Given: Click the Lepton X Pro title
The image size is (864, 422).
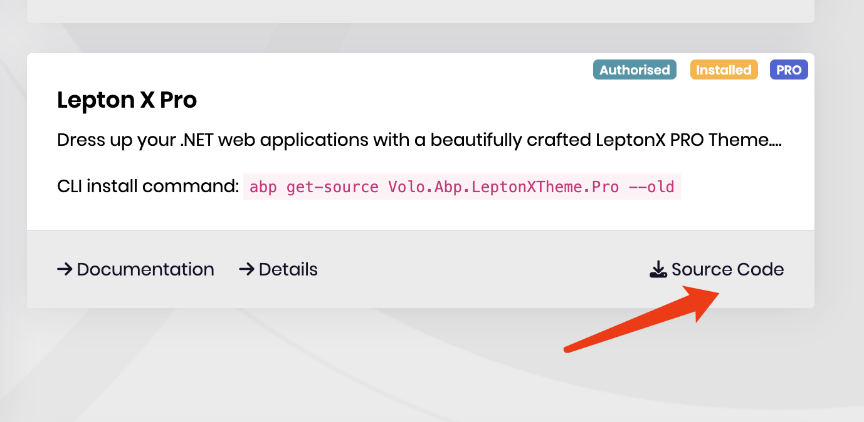Looking at the screenshot, I should tap(127, 100).
